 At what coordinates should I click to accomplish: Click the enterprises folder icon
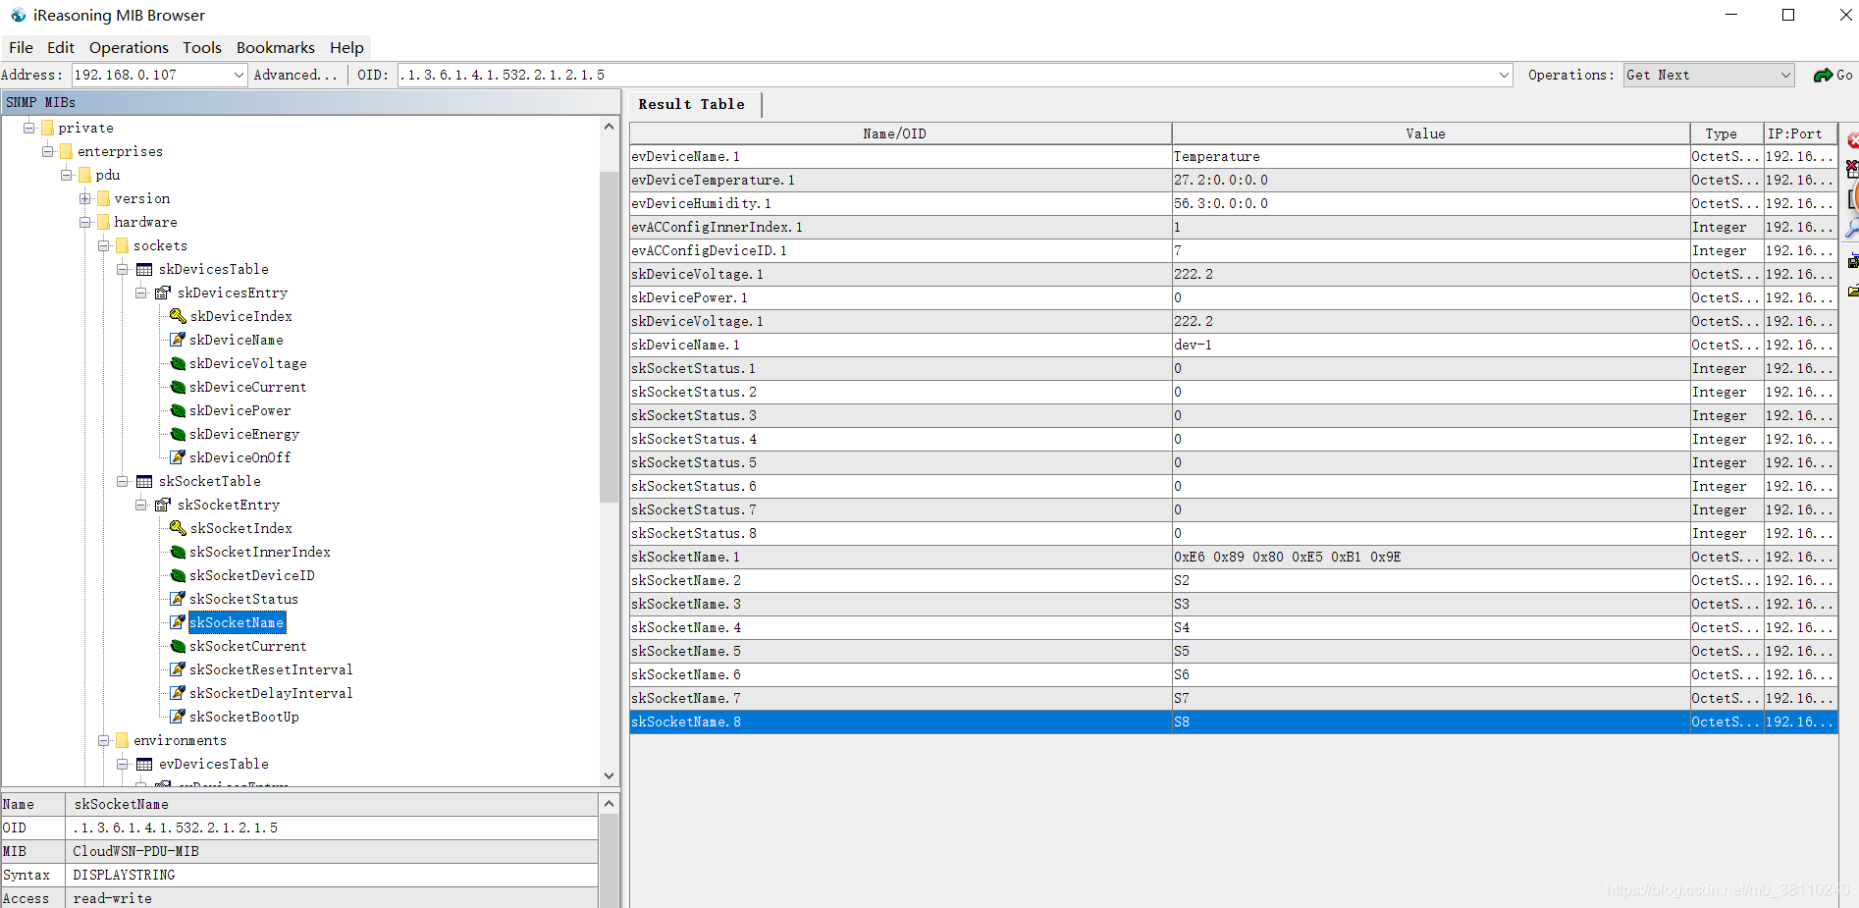(x=66, y=151)
